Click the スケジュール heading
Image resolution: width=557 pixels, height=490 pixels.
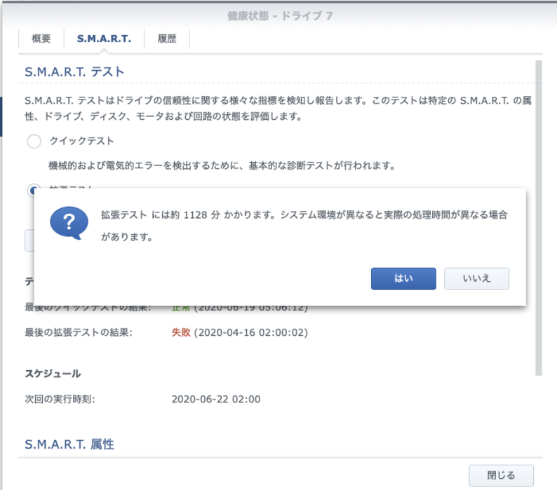[x=53, y=374]
